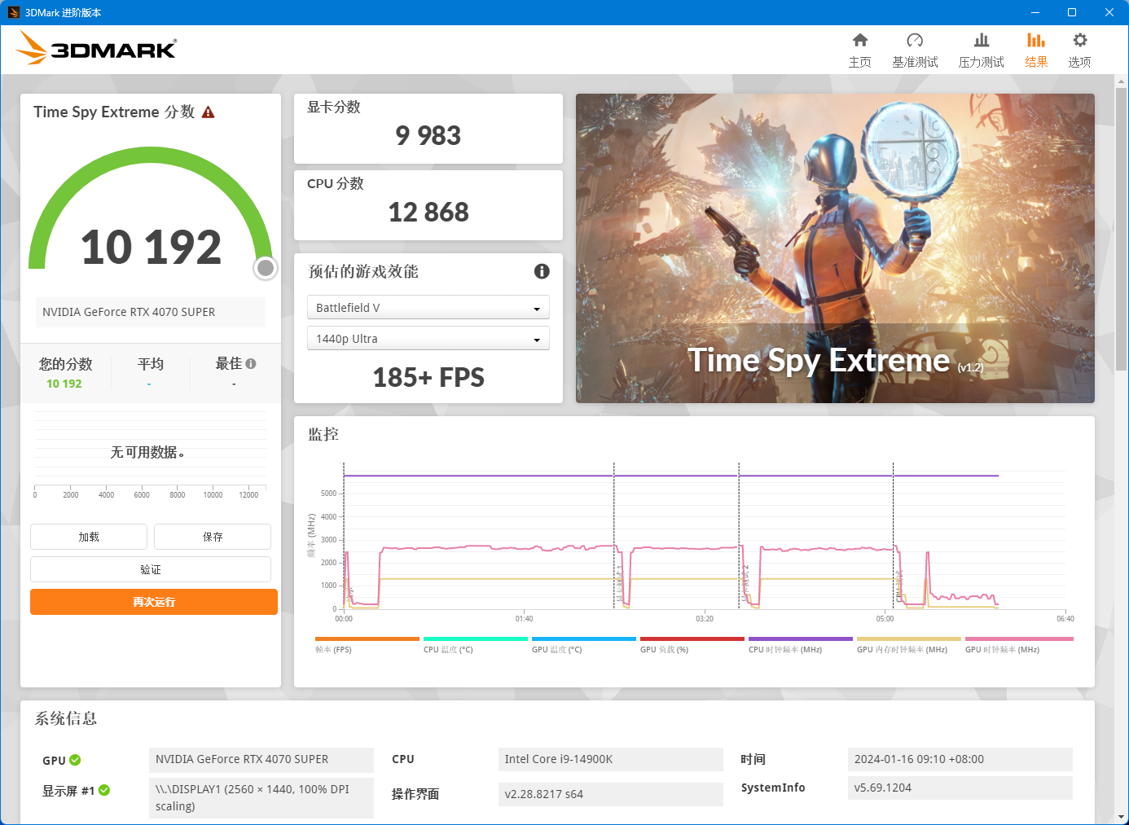Click SystemInfo version v5.69.1204
Image resolution: width=1129 pixels, height=825 pixels.
(960, 788)
